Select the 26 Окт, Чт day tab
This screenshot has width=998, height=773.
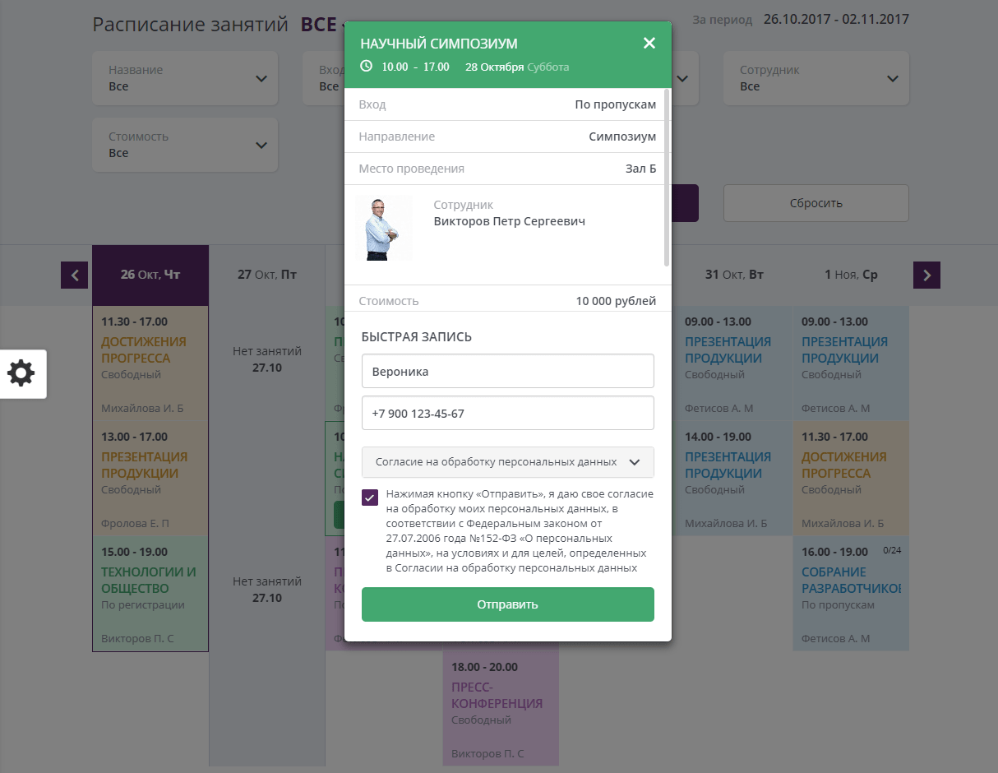tap(150, 275)
